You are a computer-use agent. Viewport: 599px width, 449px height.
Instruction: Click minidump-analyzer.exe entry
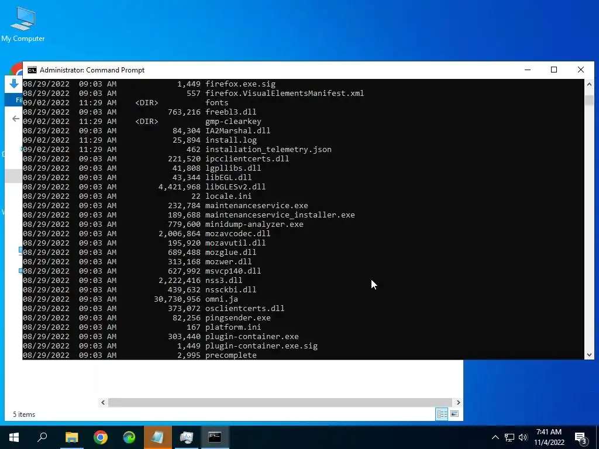tap(254, 224)
